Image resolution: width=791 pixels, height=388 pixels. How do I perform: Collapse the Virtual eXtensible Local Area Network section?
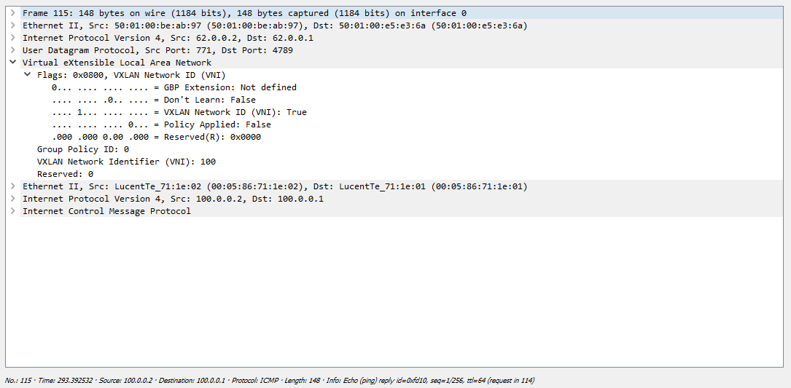click(x=13, y=63)
